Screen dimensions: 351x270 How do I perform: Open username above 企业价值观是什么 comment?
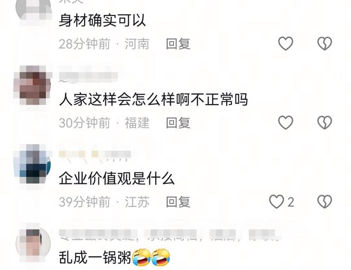click(x=95, y=155)
